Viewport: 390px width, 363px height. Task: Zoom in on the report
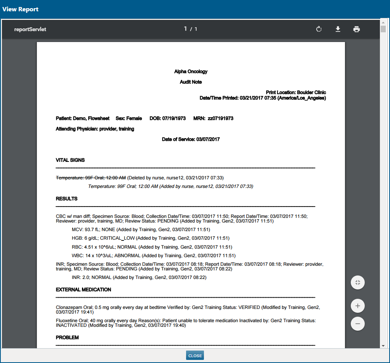357,305
